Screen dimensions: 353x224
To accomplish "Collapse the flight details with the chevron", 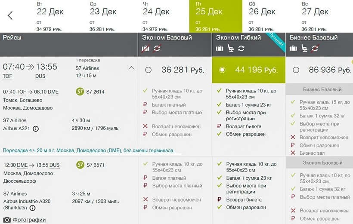I will [x=131, y=68].
